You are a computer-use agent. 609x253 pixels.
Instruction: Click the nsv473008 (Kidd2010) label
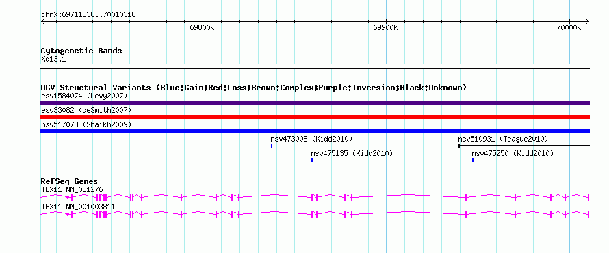pos(311,139)
